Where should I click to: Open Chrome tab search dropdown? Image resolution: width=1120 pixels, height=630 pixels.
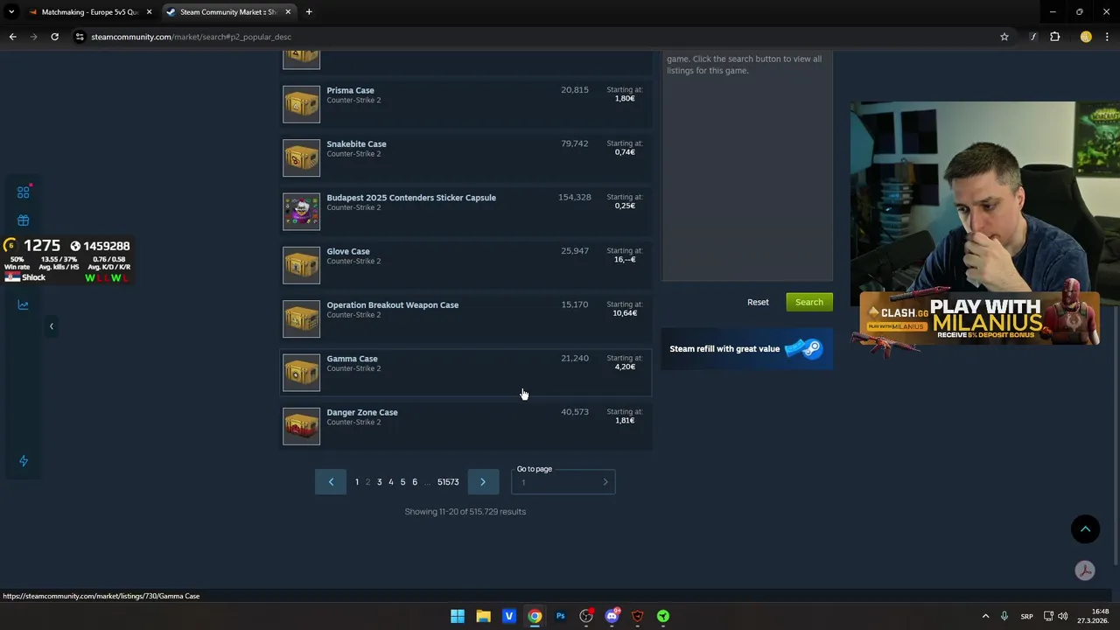pyautogui.click(x=10, y=12)
